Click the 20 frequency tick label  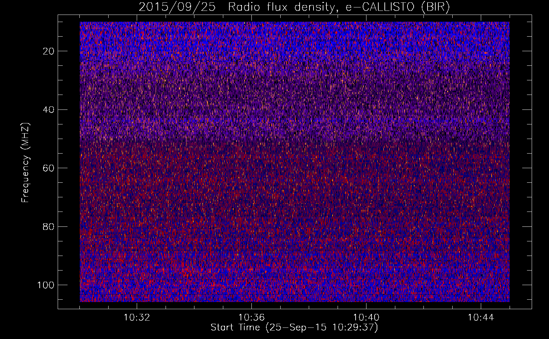[49, 51]
